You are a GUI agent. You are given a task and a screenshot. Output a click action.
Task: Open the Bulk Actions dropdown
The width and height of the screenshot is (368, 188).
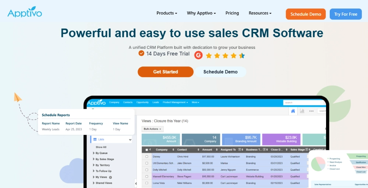[x=152, y=129]
